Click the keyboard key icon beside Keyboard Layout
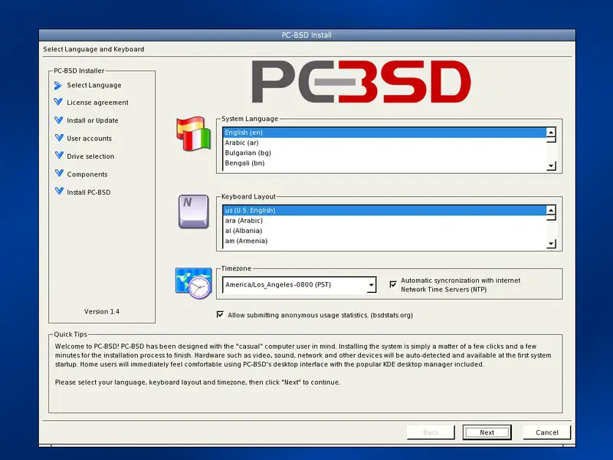 [194, 212]
